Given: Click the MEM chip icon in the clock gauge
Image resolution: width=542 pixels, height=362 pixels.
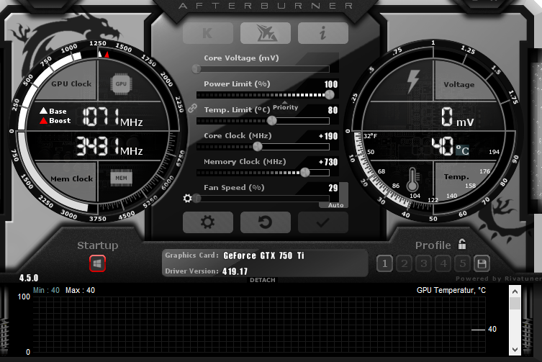Looking at the screenshot, I should [122, 178].
